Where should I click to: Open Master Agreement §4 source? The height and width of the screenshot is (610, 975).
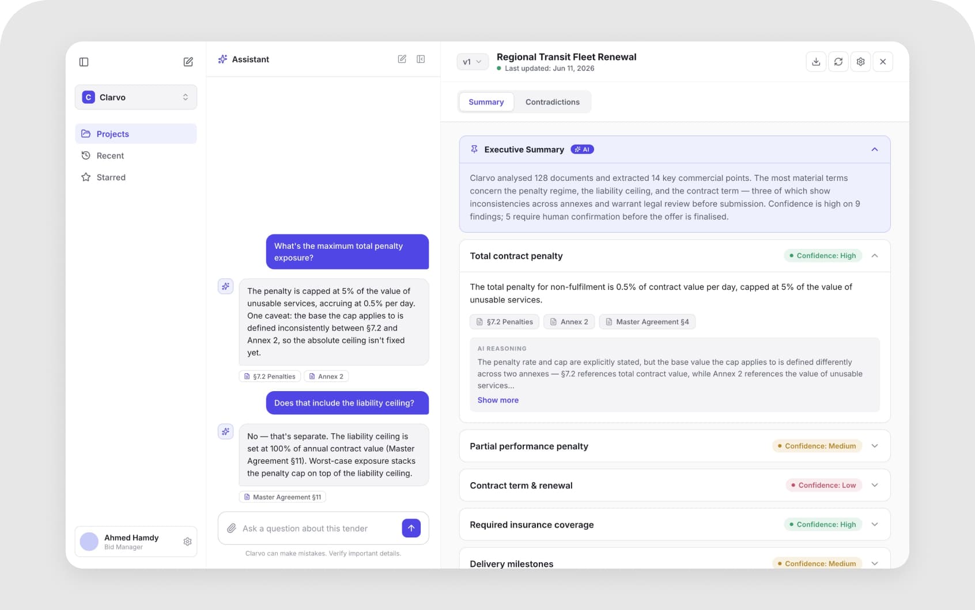coord(647,322)
